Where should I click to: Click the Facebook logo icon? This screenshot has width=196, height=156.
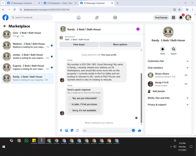[5, 18]
